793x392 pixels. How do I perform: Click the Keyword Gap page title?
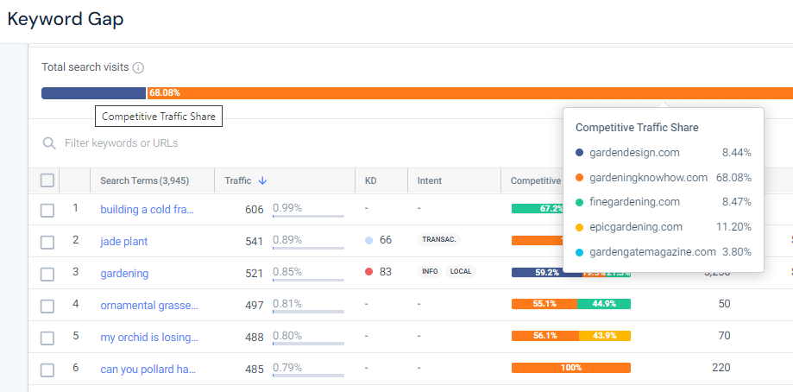(66, 19)
